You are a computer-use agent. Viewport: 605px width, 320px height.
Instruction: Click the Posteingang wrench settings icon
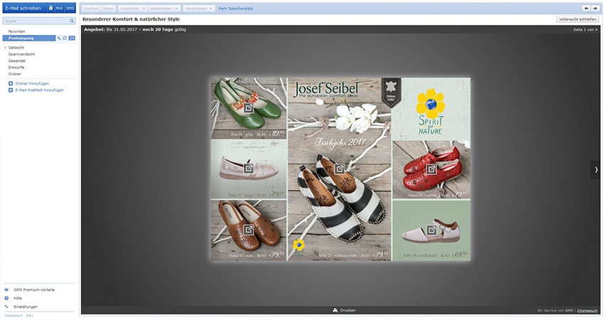tap(59, 38)
